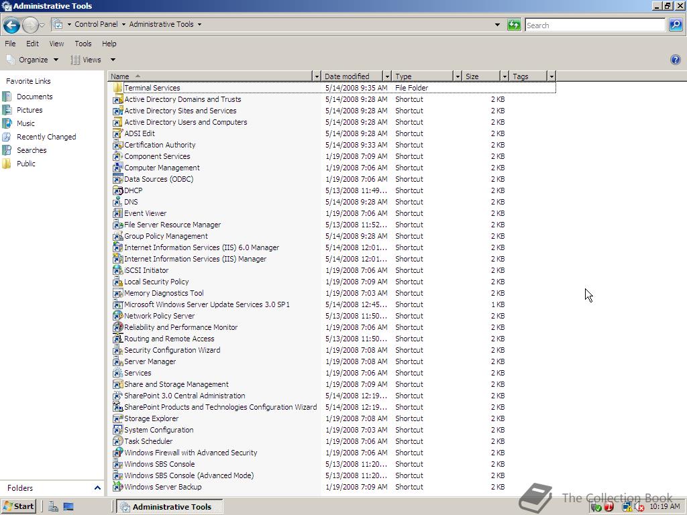Open the Edit menu
The image size is (687, 515).
(x=32, y=44)
